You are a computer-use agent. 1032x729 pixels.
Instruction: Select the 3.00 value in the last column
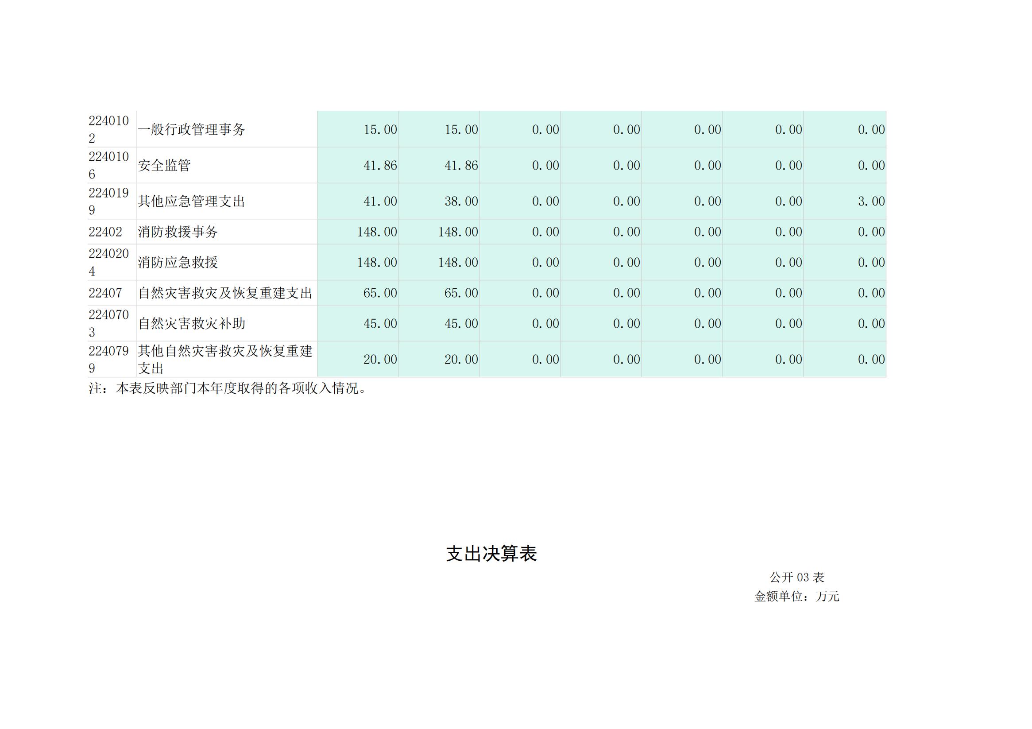(x=871, y=201)
